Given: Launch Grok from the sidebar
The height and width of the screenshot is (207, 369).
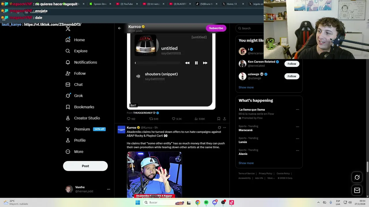Looking at the screenshot, I should (74, 96).
